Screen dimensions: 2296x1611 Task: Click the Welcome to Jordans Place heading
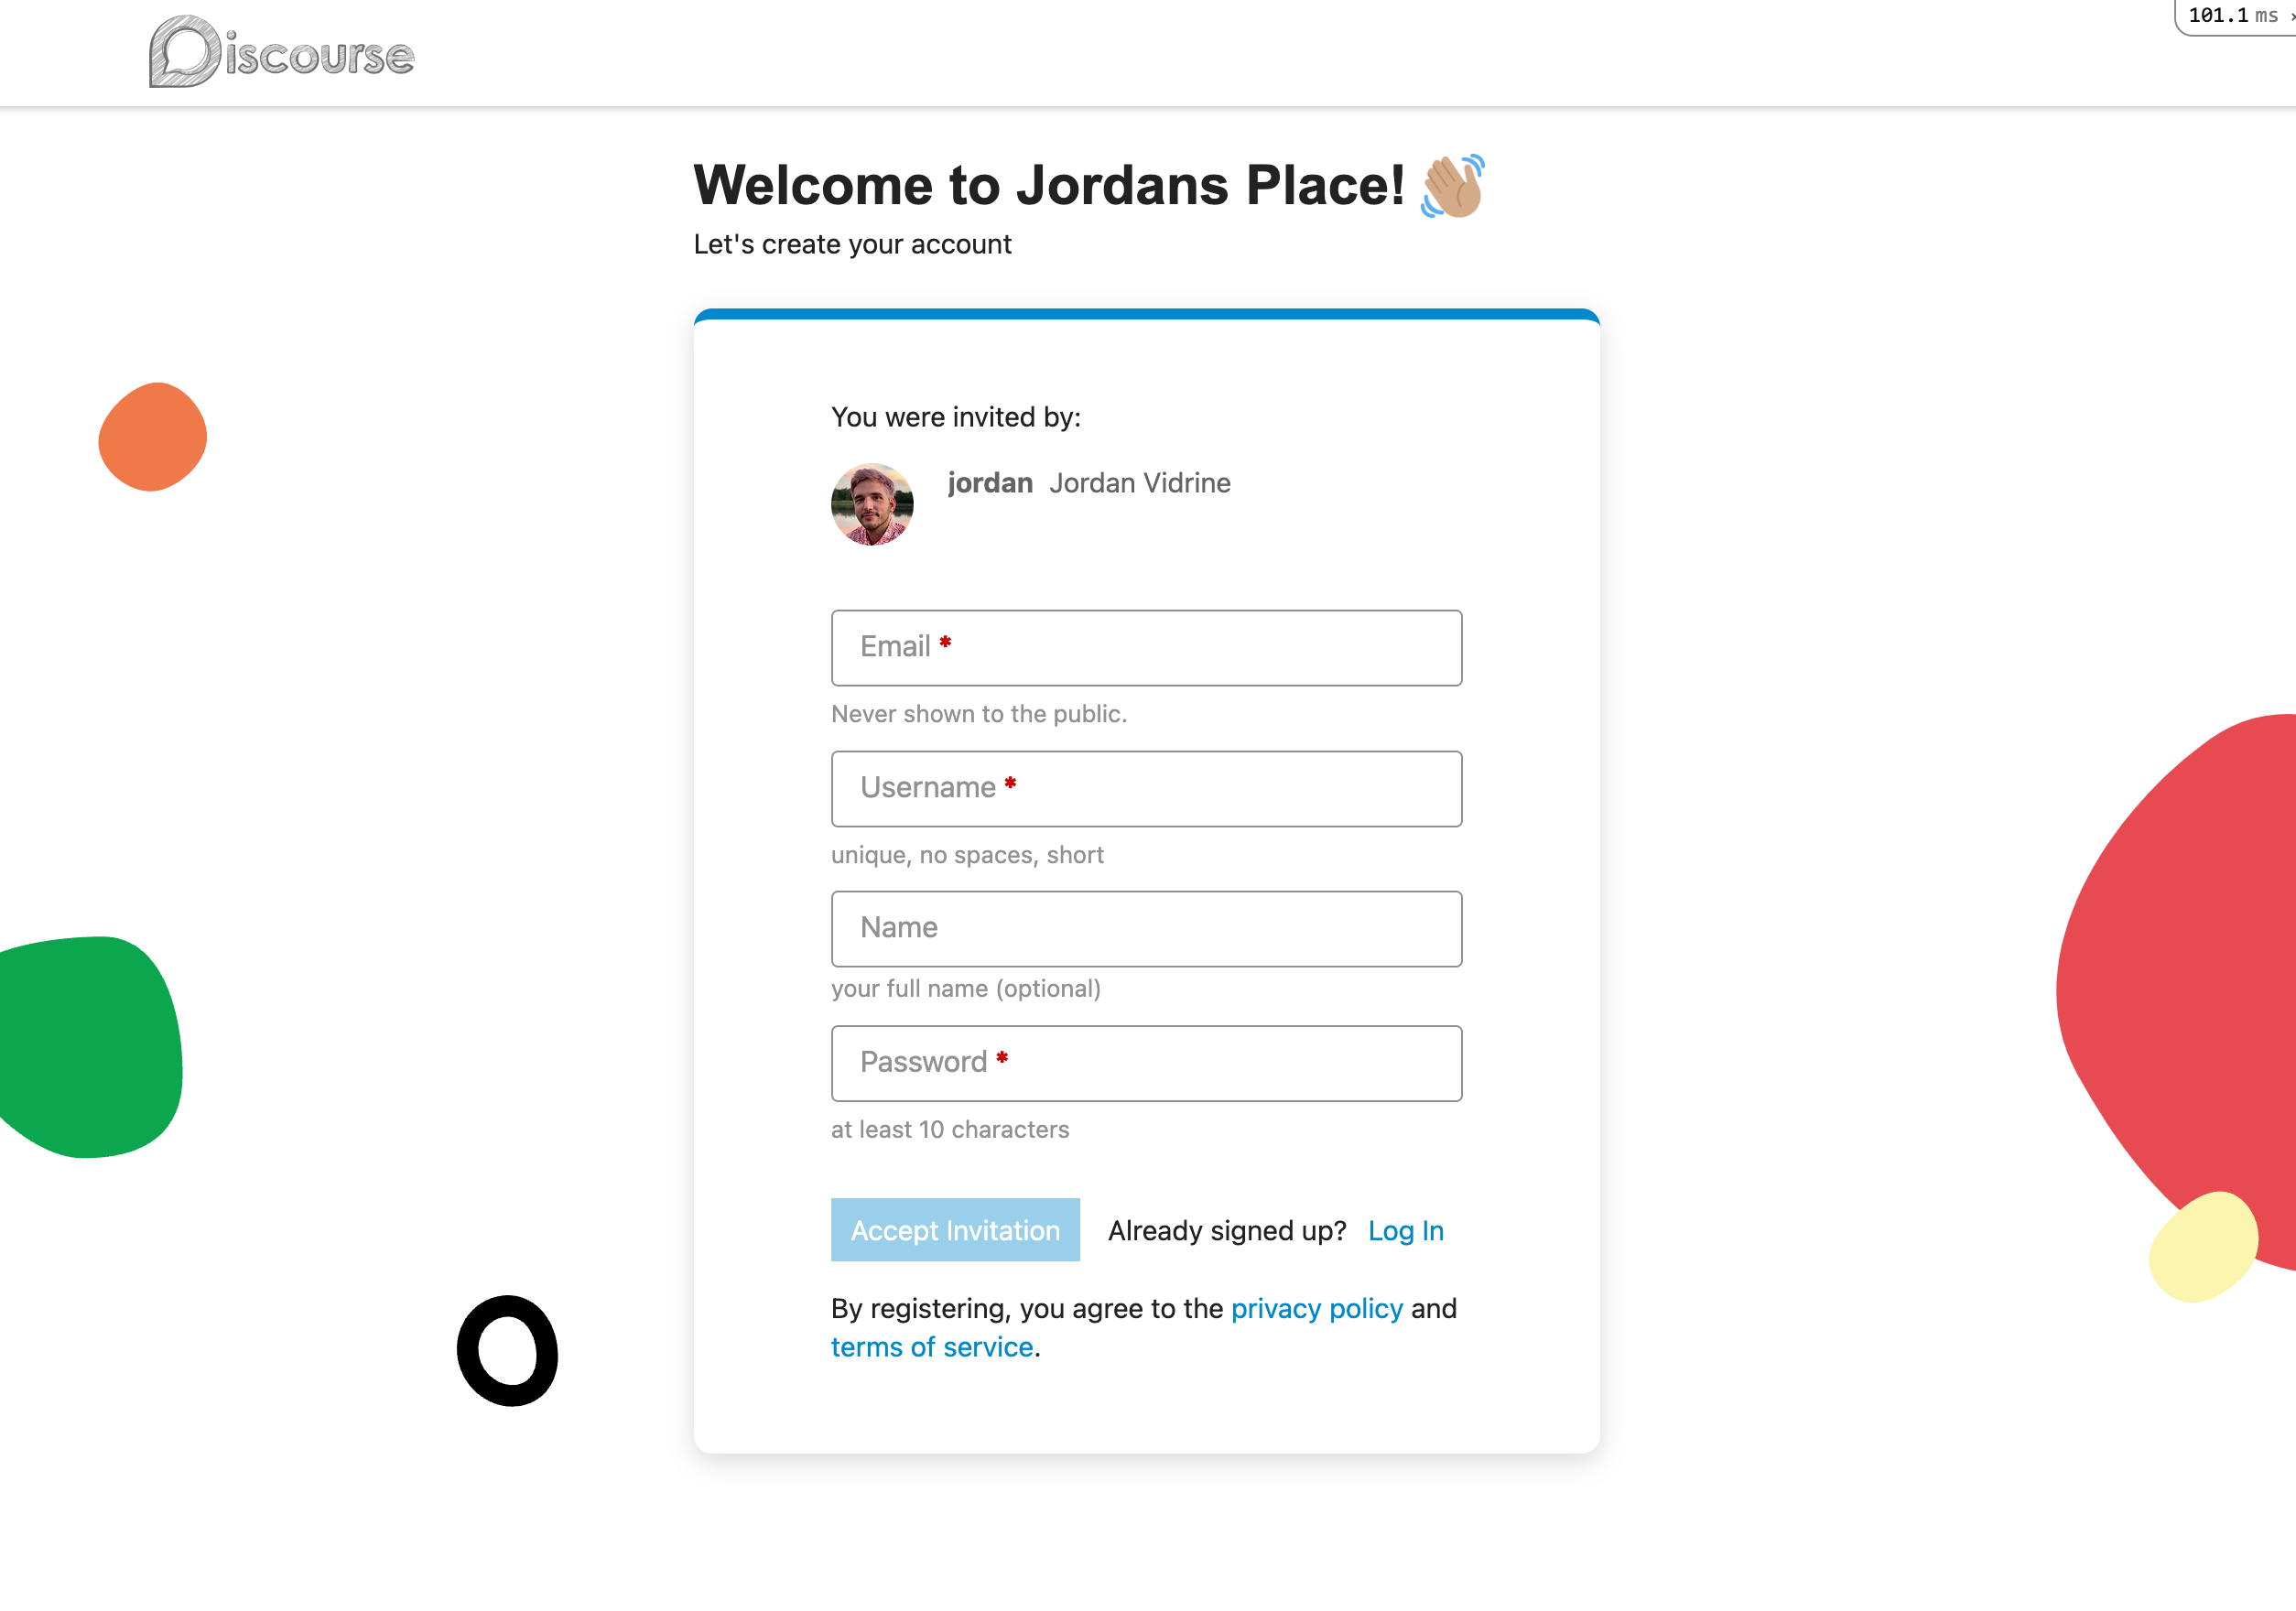pos(1049,185)
